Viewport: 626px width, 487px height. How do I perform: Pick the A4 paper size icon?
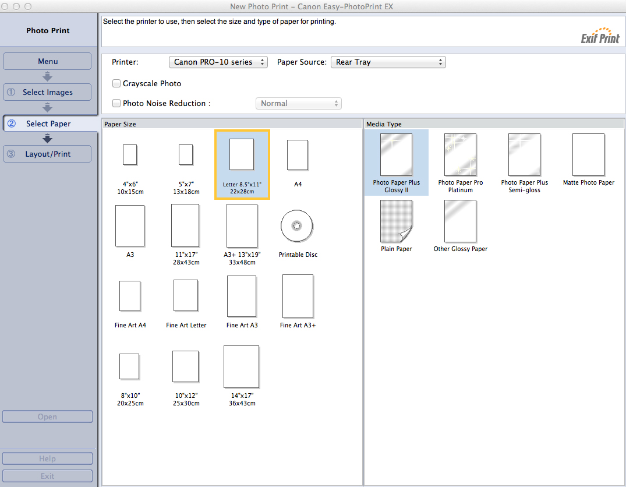coord(298,155)
